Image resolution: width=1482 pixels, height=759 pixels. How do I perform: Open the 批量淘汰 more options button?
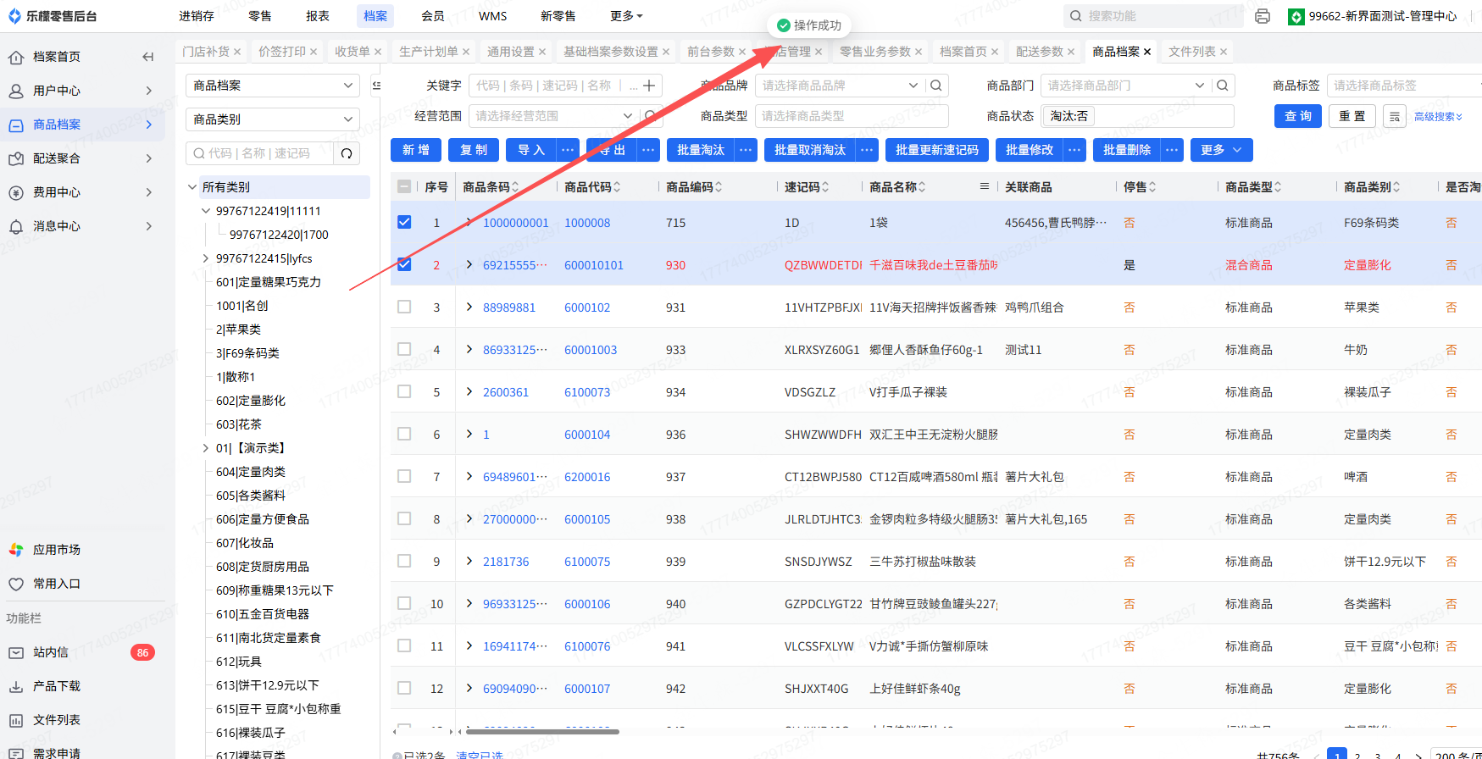coord(746,150)
